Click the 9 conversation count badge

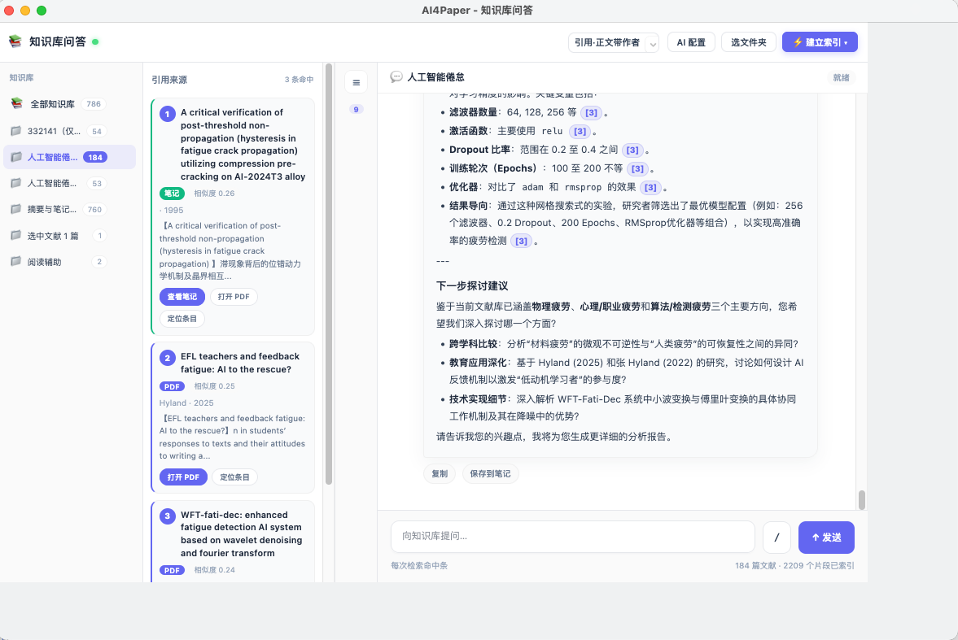tap(357, 109)
